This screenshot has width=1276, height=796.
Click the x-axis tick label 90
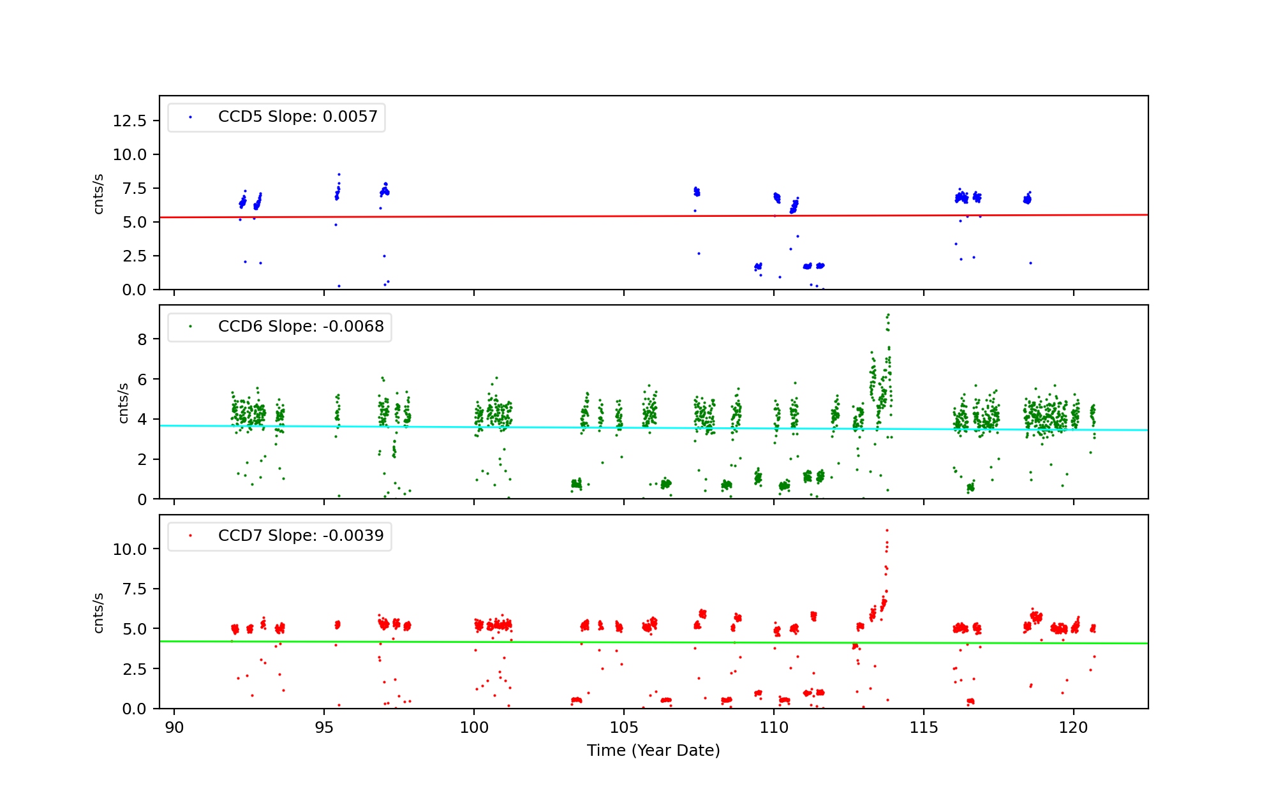174,728
